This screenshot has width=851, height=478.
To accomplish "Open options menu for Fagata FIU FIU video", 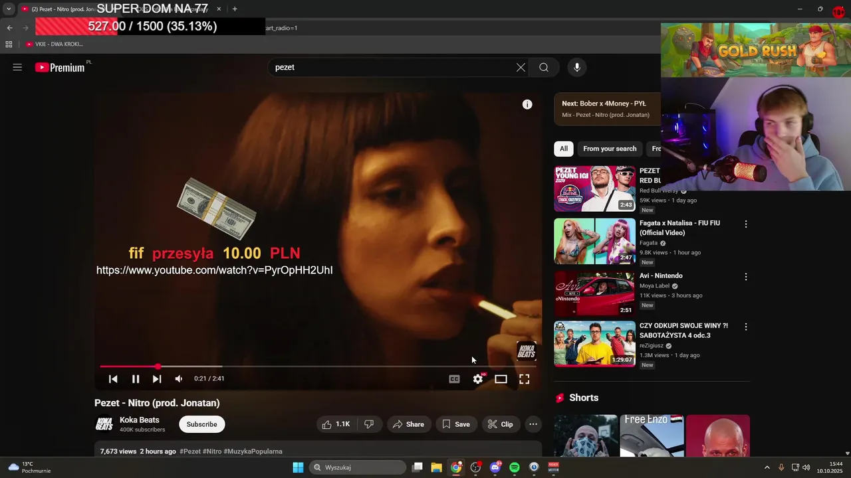I will click(x=745, y=224).
